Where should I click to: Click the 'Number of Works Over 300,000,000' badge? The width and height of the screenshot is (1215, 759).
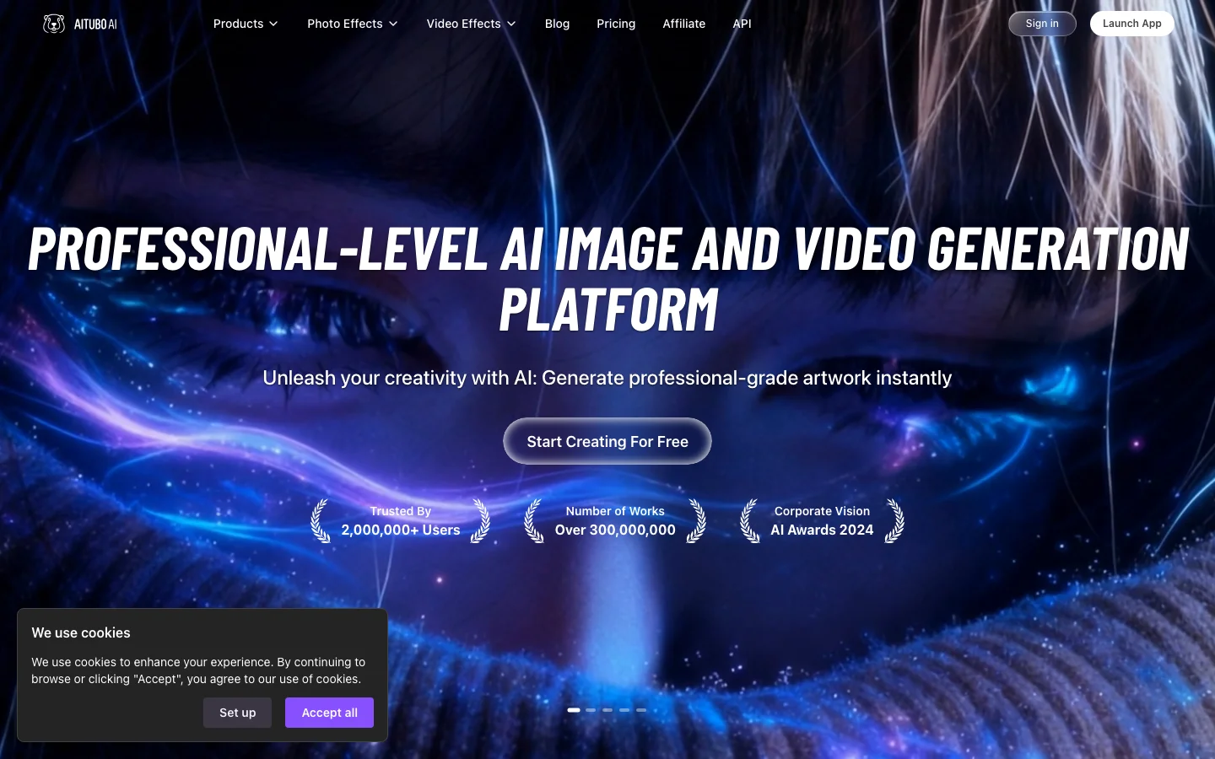(x=615, y=521)
